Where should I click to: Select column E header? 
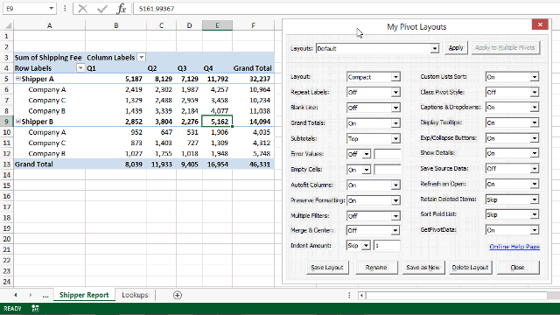(x=217, y=25)
